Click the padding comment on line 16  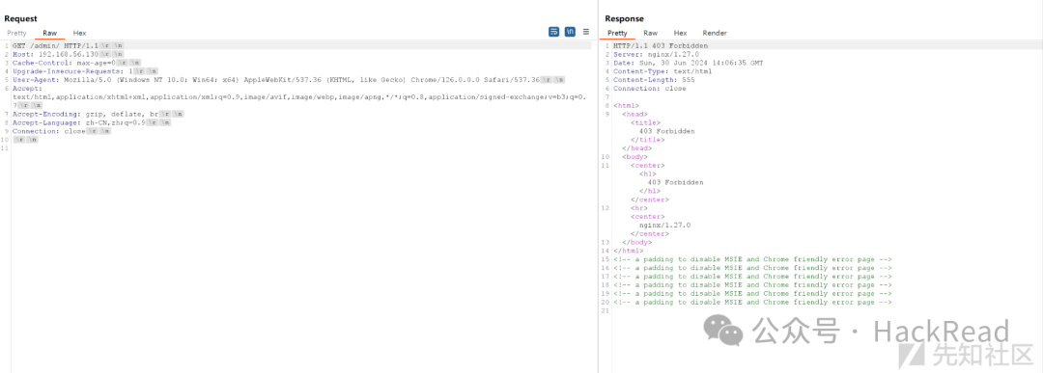click(752, 268)
